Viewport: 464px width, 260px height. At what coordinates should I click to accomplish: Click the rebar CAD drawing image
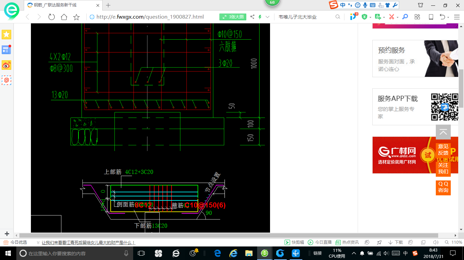click(150, 128)
